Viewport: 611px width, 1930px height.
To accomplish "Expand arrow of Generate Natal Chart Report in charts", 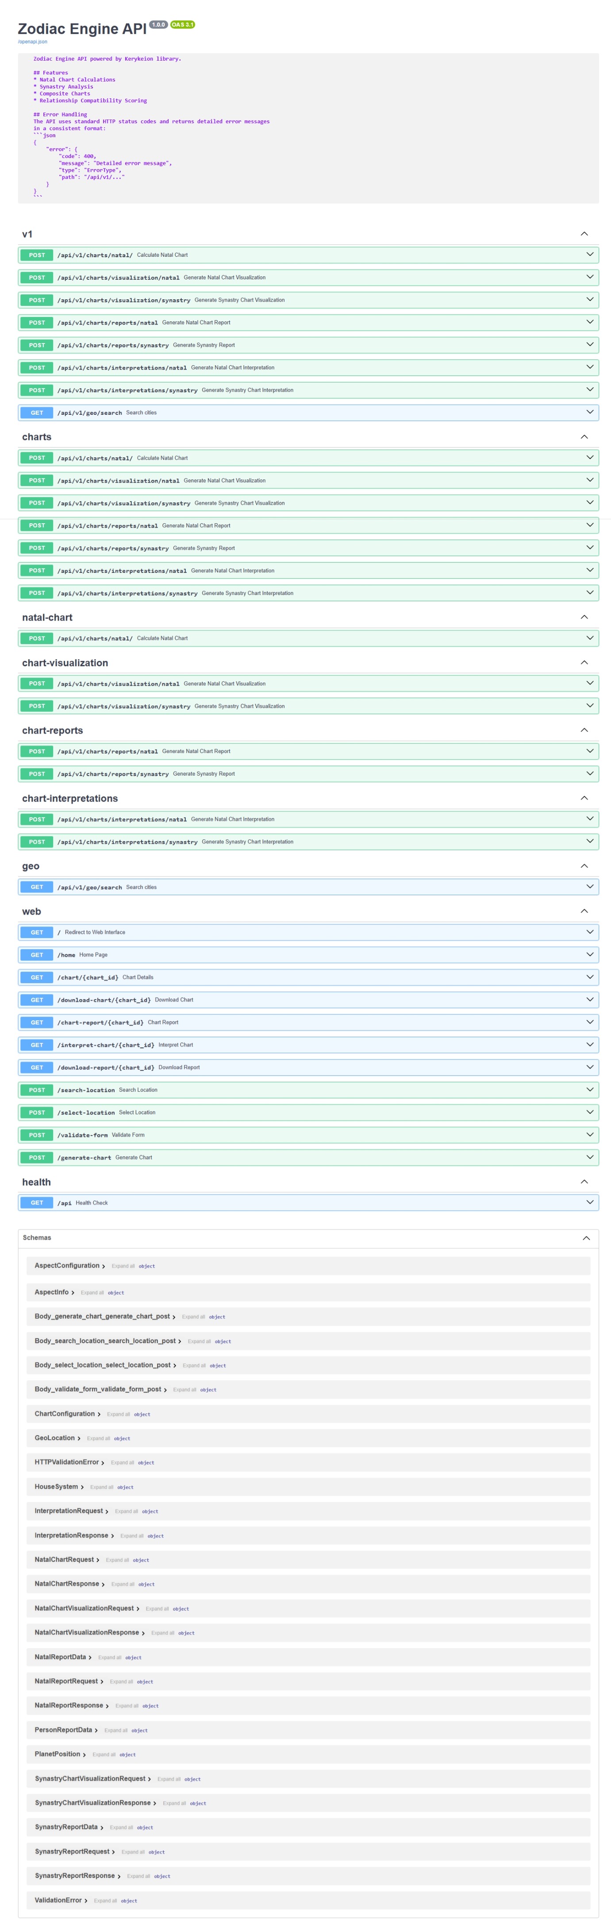I will pyautogui.click(x=590, y=525).
